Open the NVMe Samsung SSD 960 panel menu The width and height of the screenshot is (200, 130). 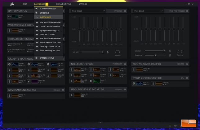(x=63, y=90)
